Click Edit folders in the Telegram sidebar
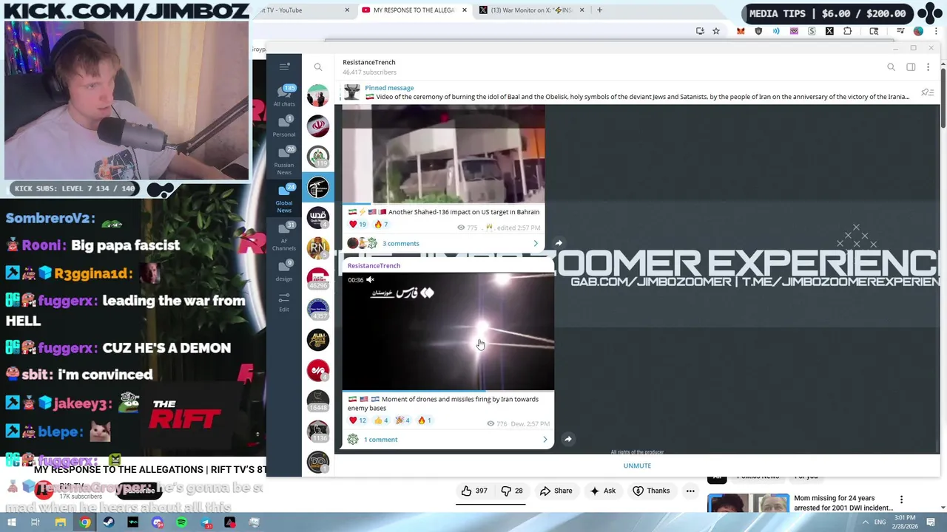 click(x=284, y=301)
